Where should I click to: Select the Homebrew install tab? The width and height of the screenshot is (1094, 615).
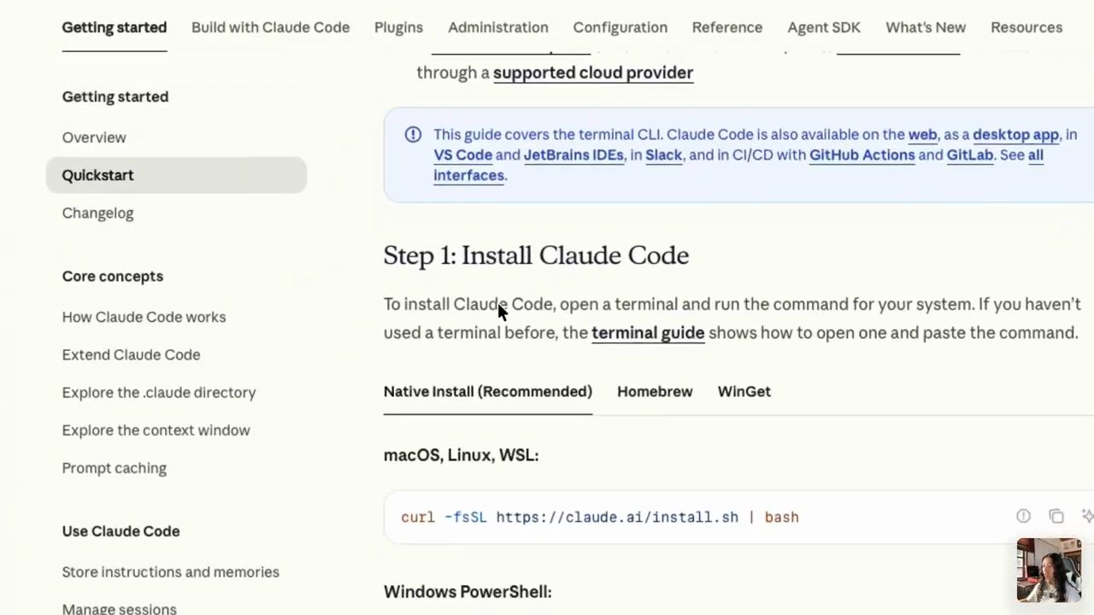click(x=655, y=391)
